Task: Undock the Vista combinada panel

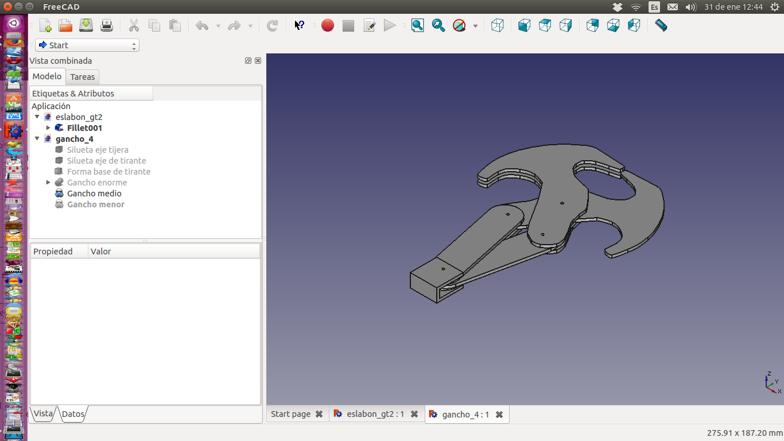Action: [x=248, y=61]
